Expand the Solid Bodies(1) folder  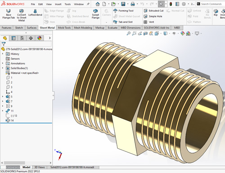pyautogui.click(x=3, y=68)
